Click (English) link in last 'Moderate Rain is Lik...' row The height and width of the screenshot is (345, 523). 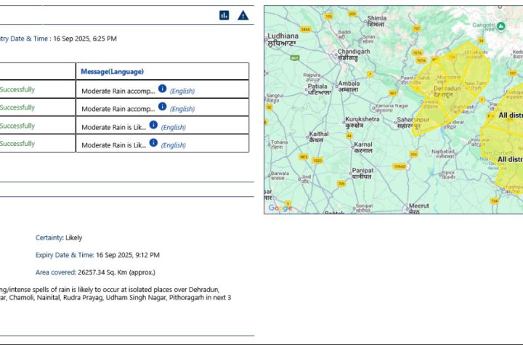pos(174,145)
